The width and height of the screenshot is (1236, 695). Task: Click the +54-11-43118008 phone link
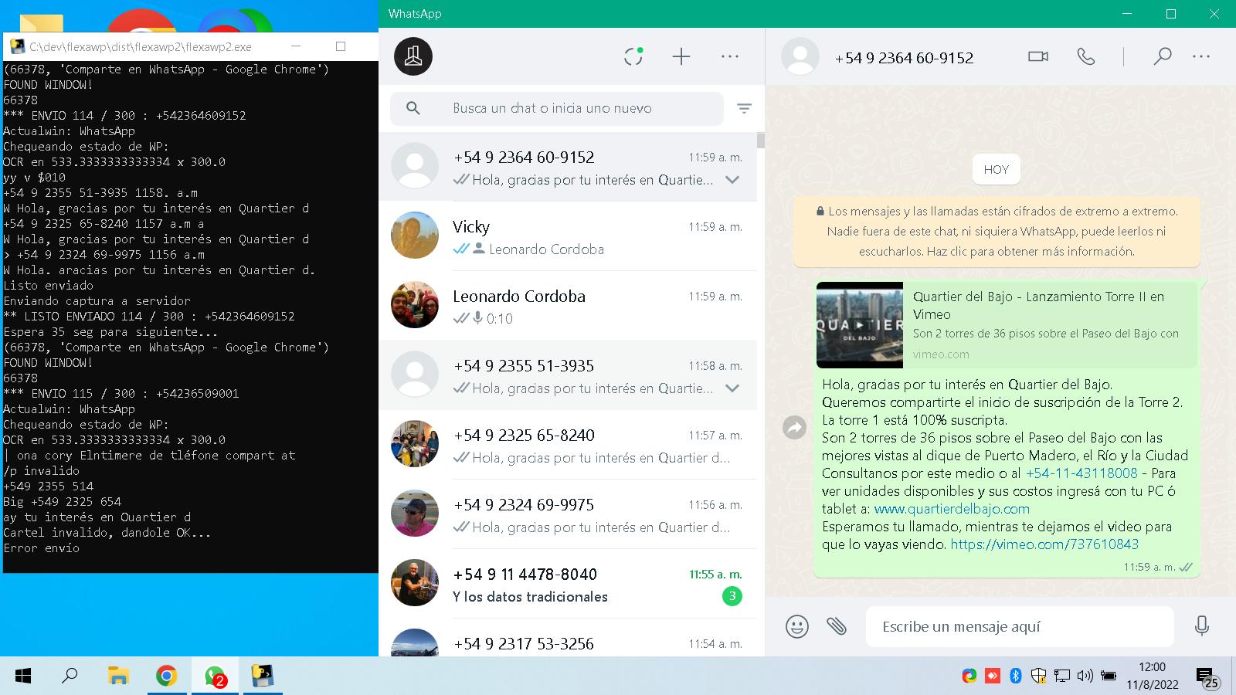[x=1081, y=473]
